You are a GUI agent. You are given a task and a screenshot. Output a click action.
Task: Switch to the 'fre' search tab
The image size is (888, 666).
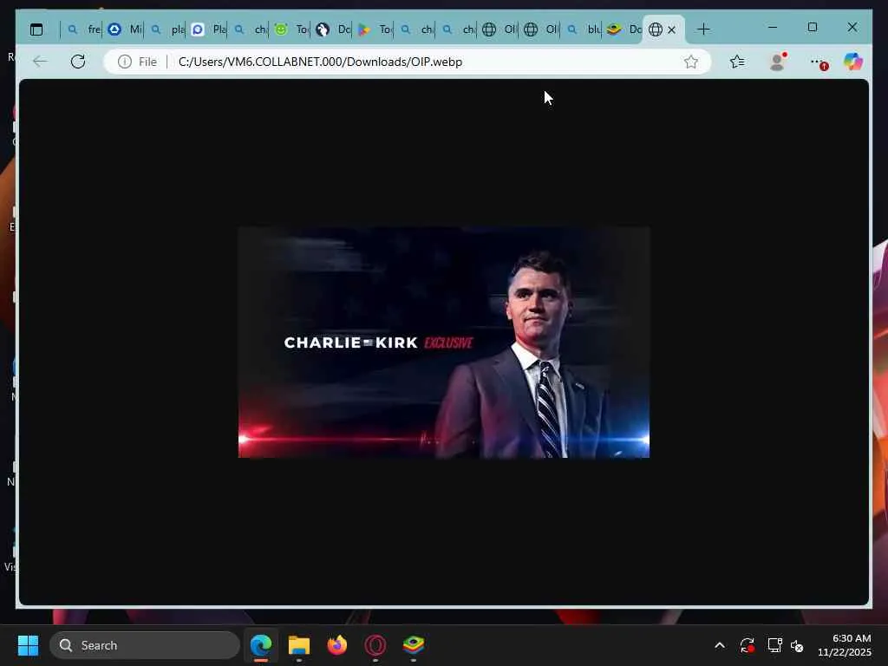tap(82, 29)
